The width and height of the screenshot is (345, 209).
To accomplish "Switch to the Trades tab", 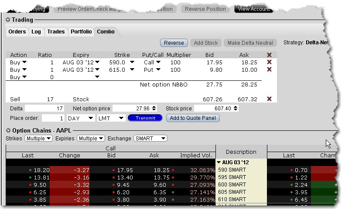I will tap(56, 32).
